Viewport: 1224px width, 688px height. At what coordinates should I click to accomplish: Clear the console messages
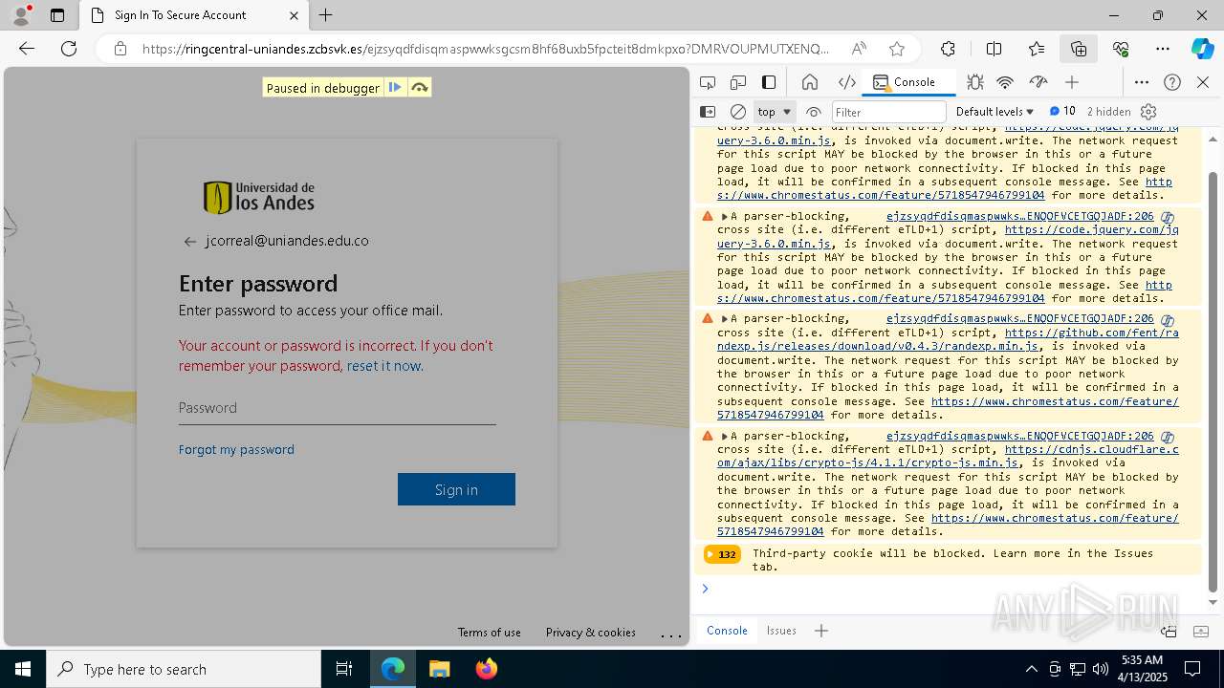click(738, 112)
